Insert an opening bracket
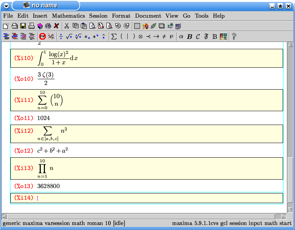Screen dimensions: 295x230 coord(122,36)
